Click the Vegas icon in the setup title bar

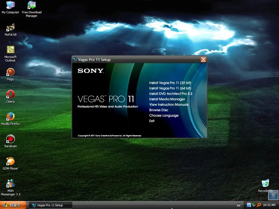click(75, 59)
